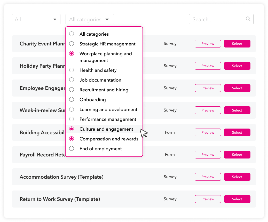The height and width of the screenshot is (222, 268).
Task: Click the search magnifier icon
Action: tap(248, 19)
